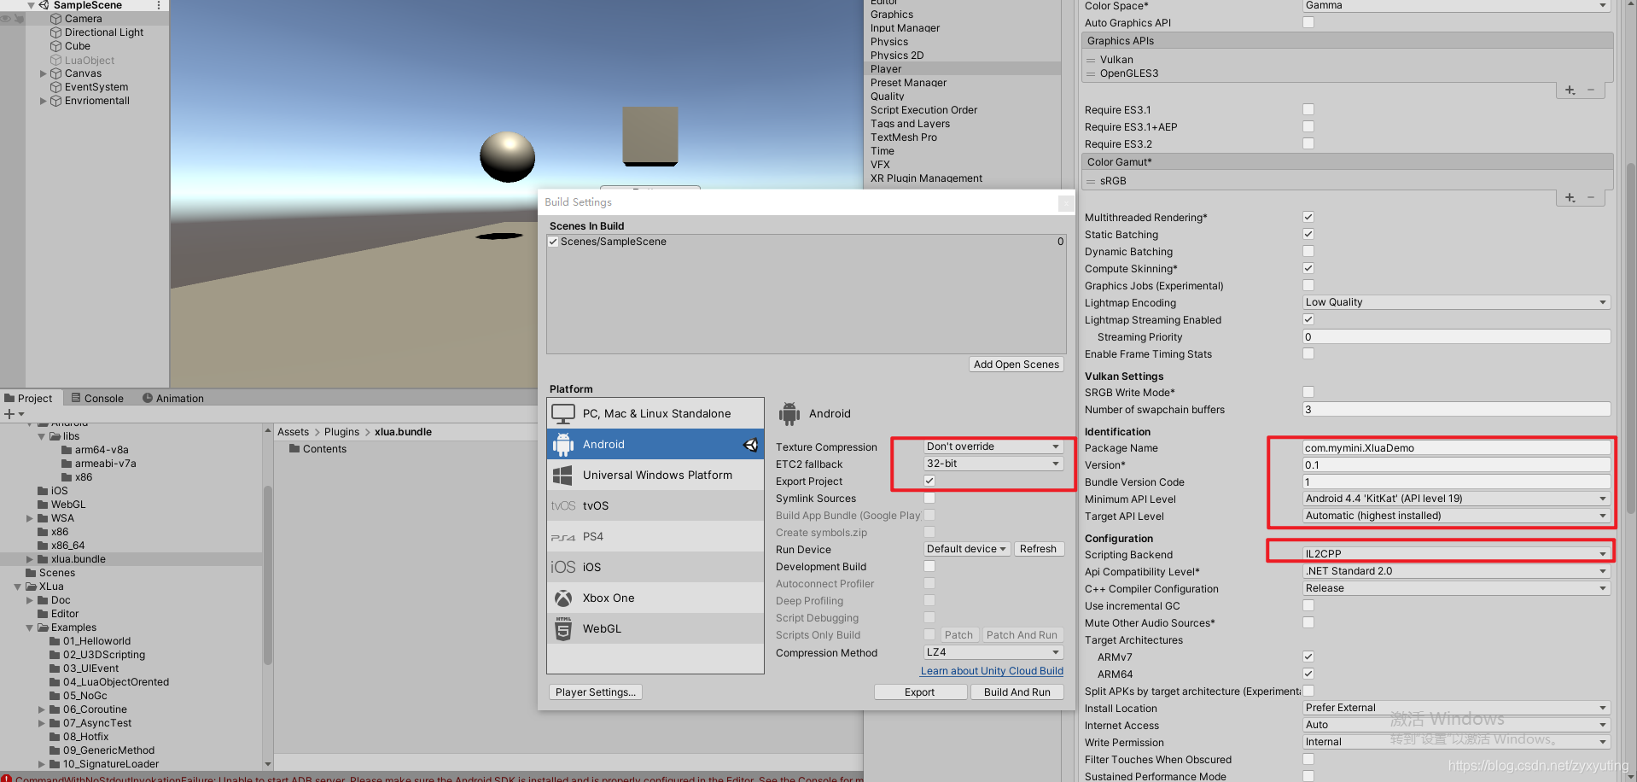The height and width of the screenshot is (782, 1637).
Task: Click the xlua.bundle folder icon in project tree
Action: [x=43, y=559]
